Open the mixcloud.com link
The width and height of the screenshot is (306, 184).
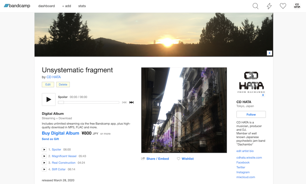pyautogui.click(x=245, y=177)
